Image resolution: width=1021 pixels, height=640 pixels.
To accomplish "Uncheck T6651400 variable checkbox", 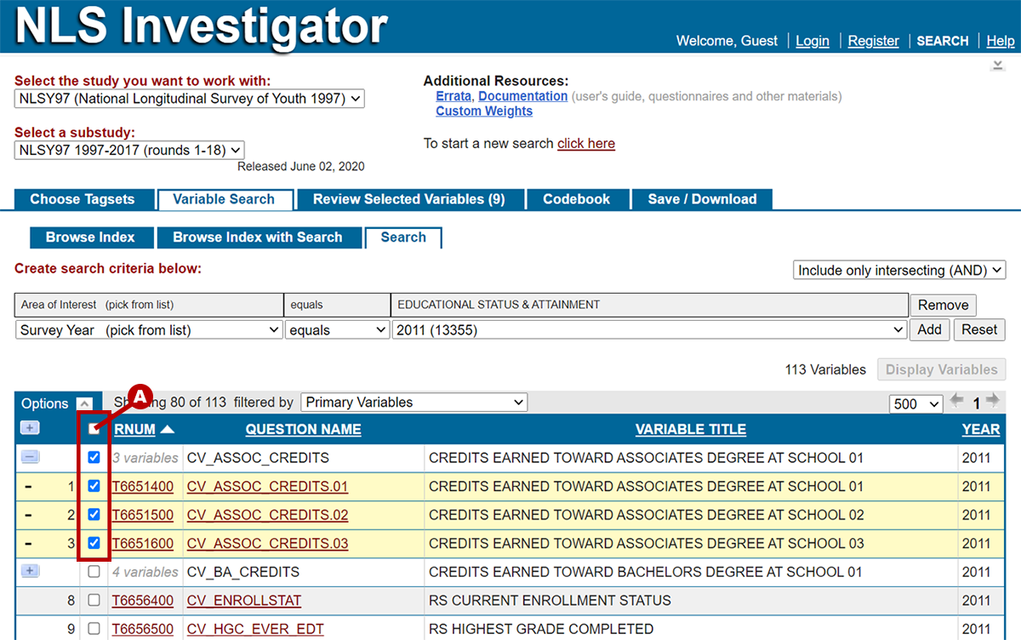I will coord(94,487).
